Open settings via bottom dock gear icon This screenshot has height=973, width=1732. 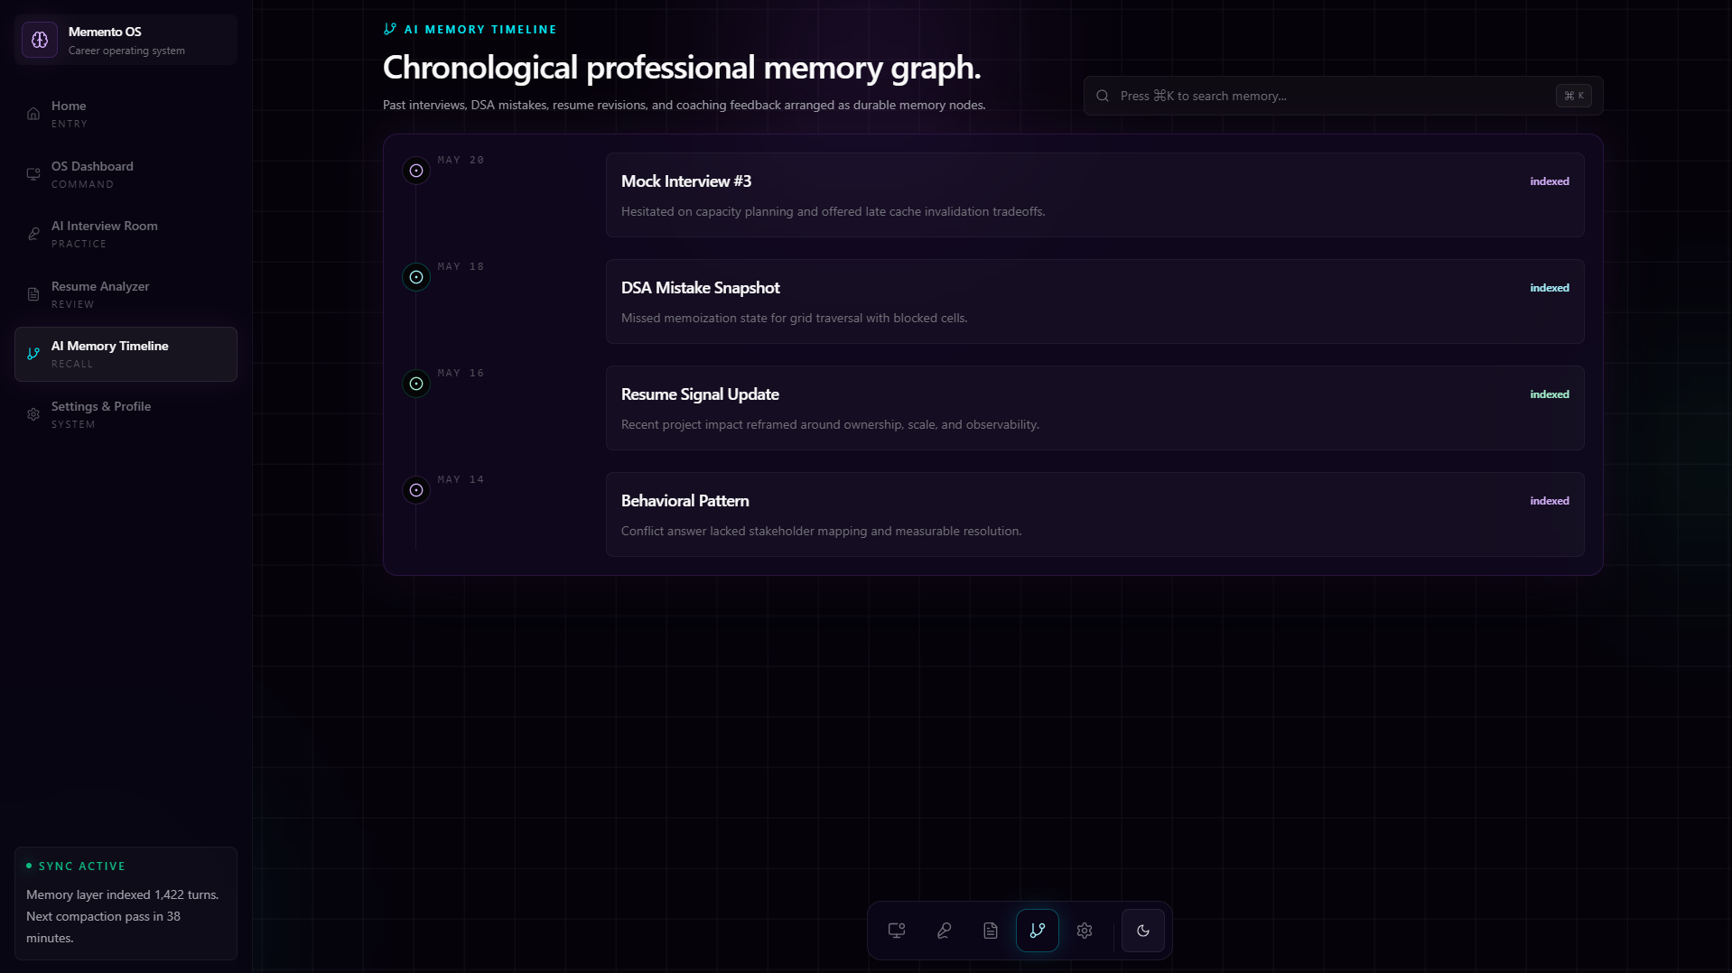[1085, 931]
